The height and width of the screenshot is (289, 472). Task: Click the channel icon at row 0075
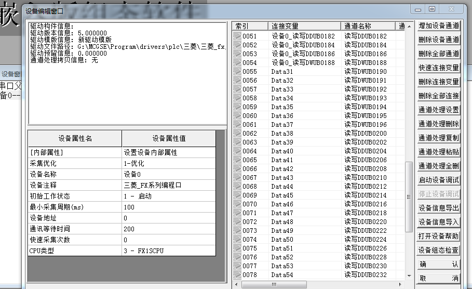pyautogui.click(x=237, y=248)
